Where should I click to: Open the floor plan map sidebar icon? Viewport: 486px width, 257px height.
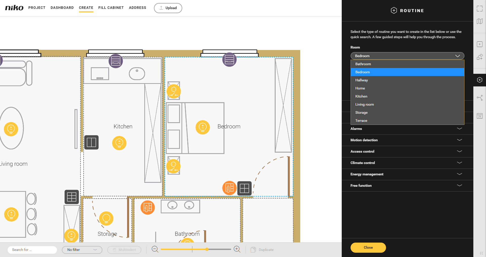[479, 21]
